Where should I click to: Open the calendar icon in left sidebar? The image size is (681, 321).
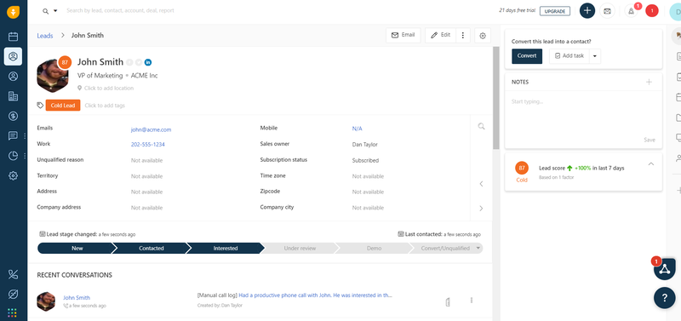pos(13,37)
